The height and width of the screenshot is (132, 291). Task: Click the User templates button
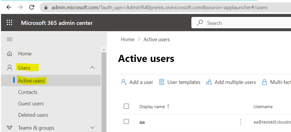tap(180, 82)
